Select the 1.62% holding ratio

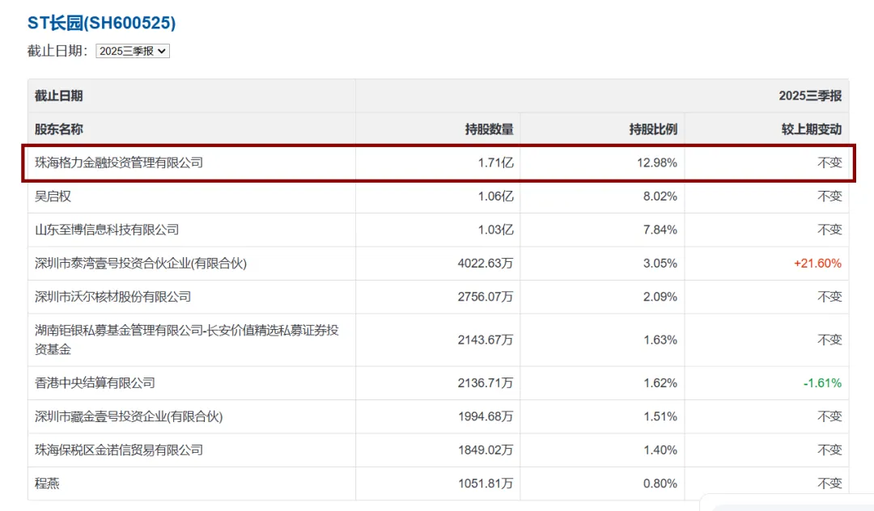(x=660, y=383)
